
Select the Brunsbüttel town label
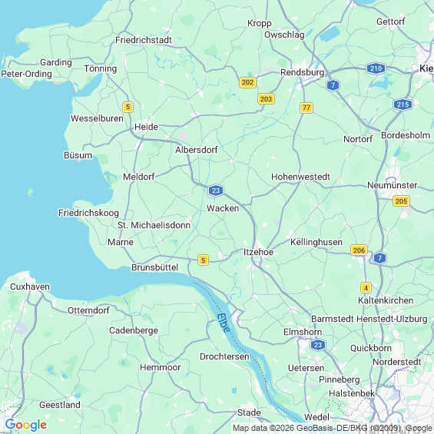pyautogui.click(x=154, y=267)
